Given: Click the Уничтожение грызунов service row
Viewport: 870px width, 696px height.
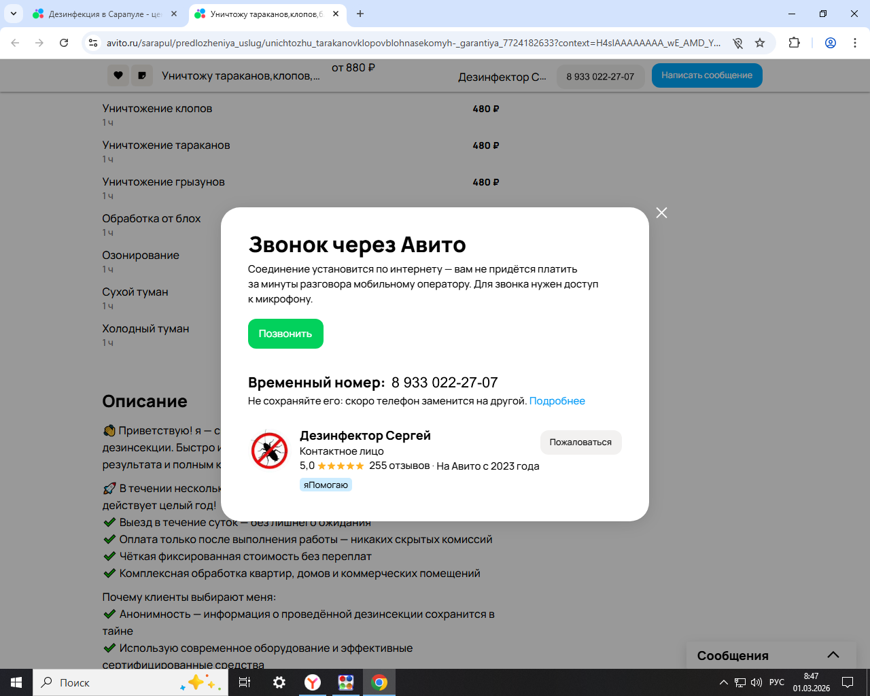Looking at the screenshot, I should 301,188.
